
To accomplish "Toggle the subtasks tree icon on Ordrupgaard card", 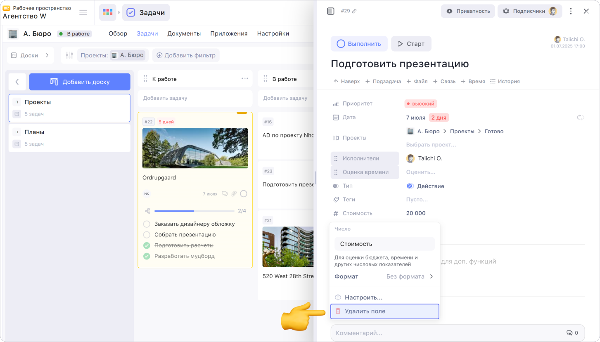I will [x=147, y=211].
